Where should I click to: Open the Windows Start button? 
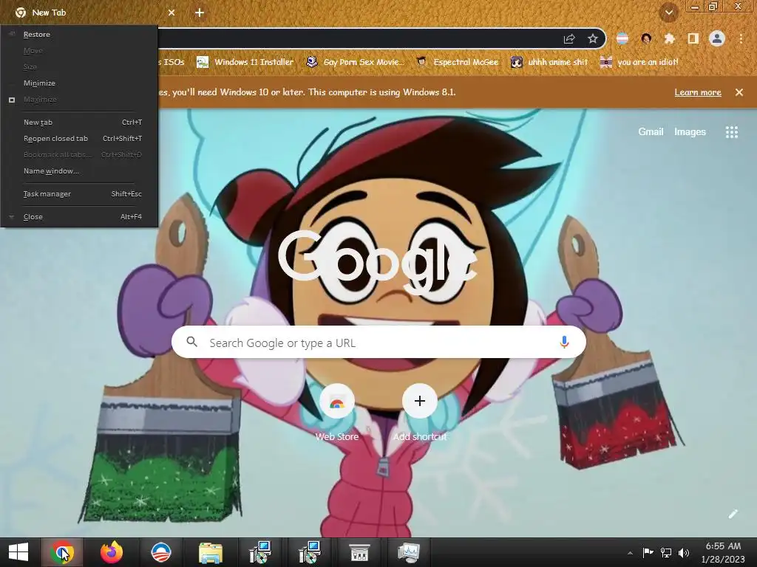18,552
